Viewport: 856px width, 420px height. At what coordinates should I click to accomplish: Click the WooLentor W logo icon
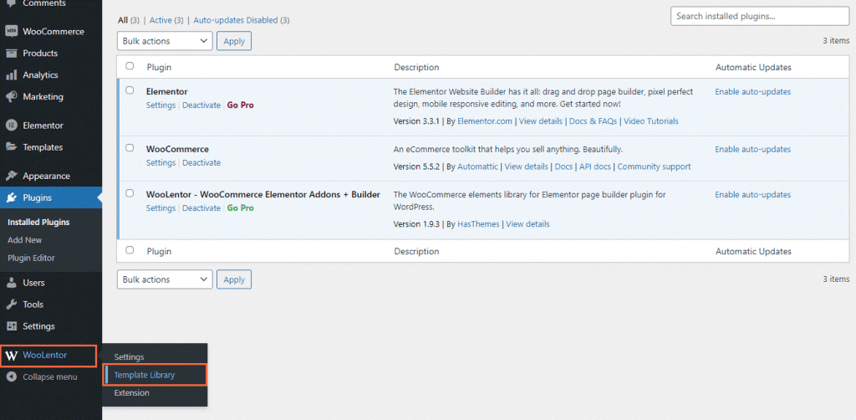point(11,356)
